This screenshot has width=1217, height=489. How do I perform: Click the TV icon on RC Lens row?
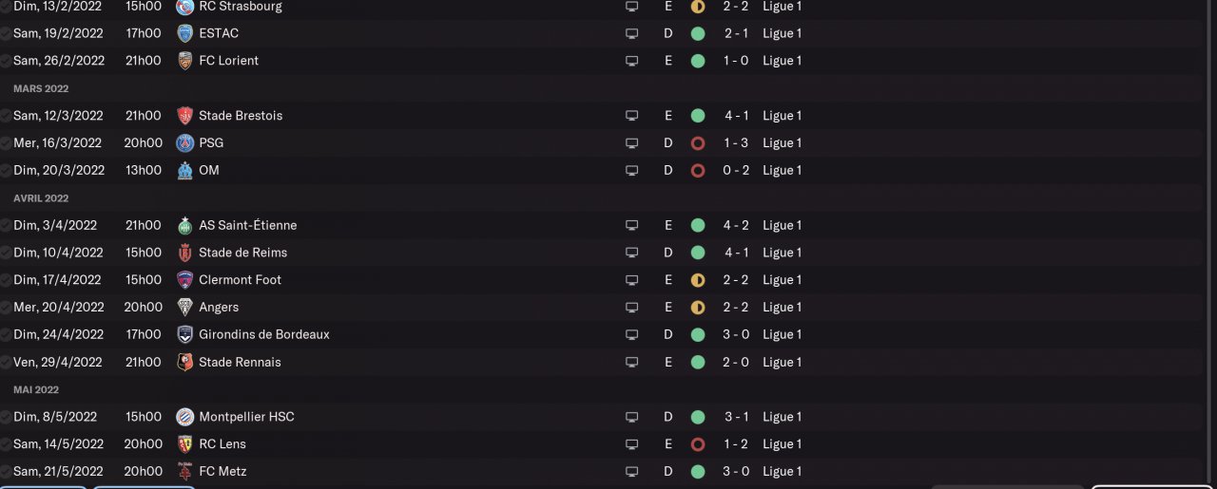(x=631, y=444)
